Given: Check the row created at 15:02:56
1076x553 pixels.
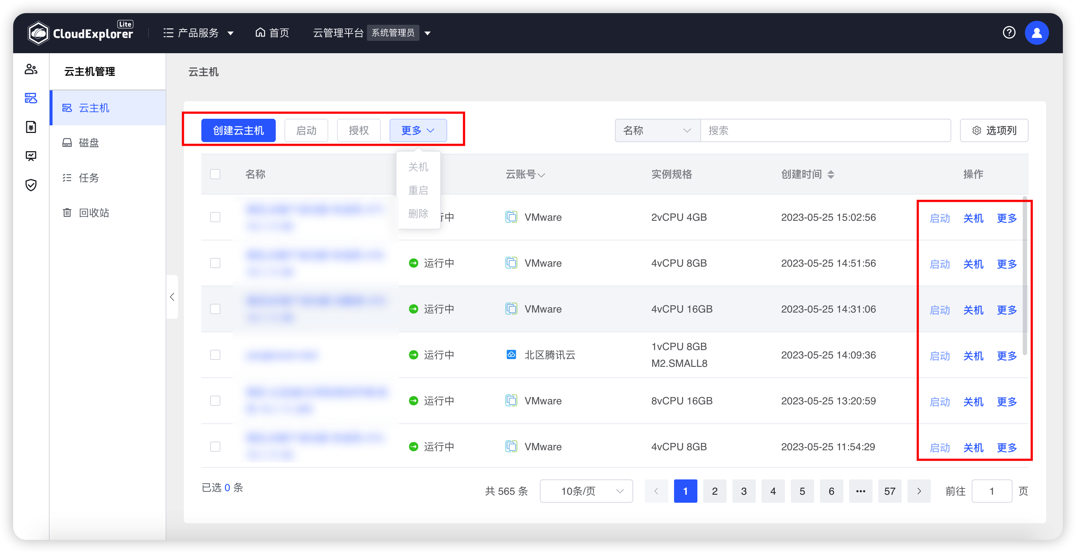Looking at the screenshot, I should (215, 217).
